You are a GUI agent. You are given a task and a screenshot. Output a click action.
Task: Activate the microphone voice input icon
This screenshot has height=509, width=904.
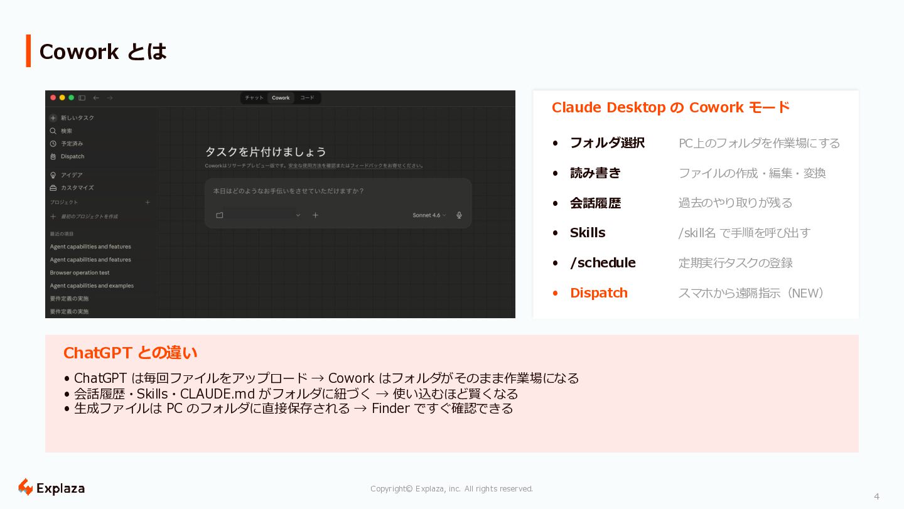click(x=459, y=215)
